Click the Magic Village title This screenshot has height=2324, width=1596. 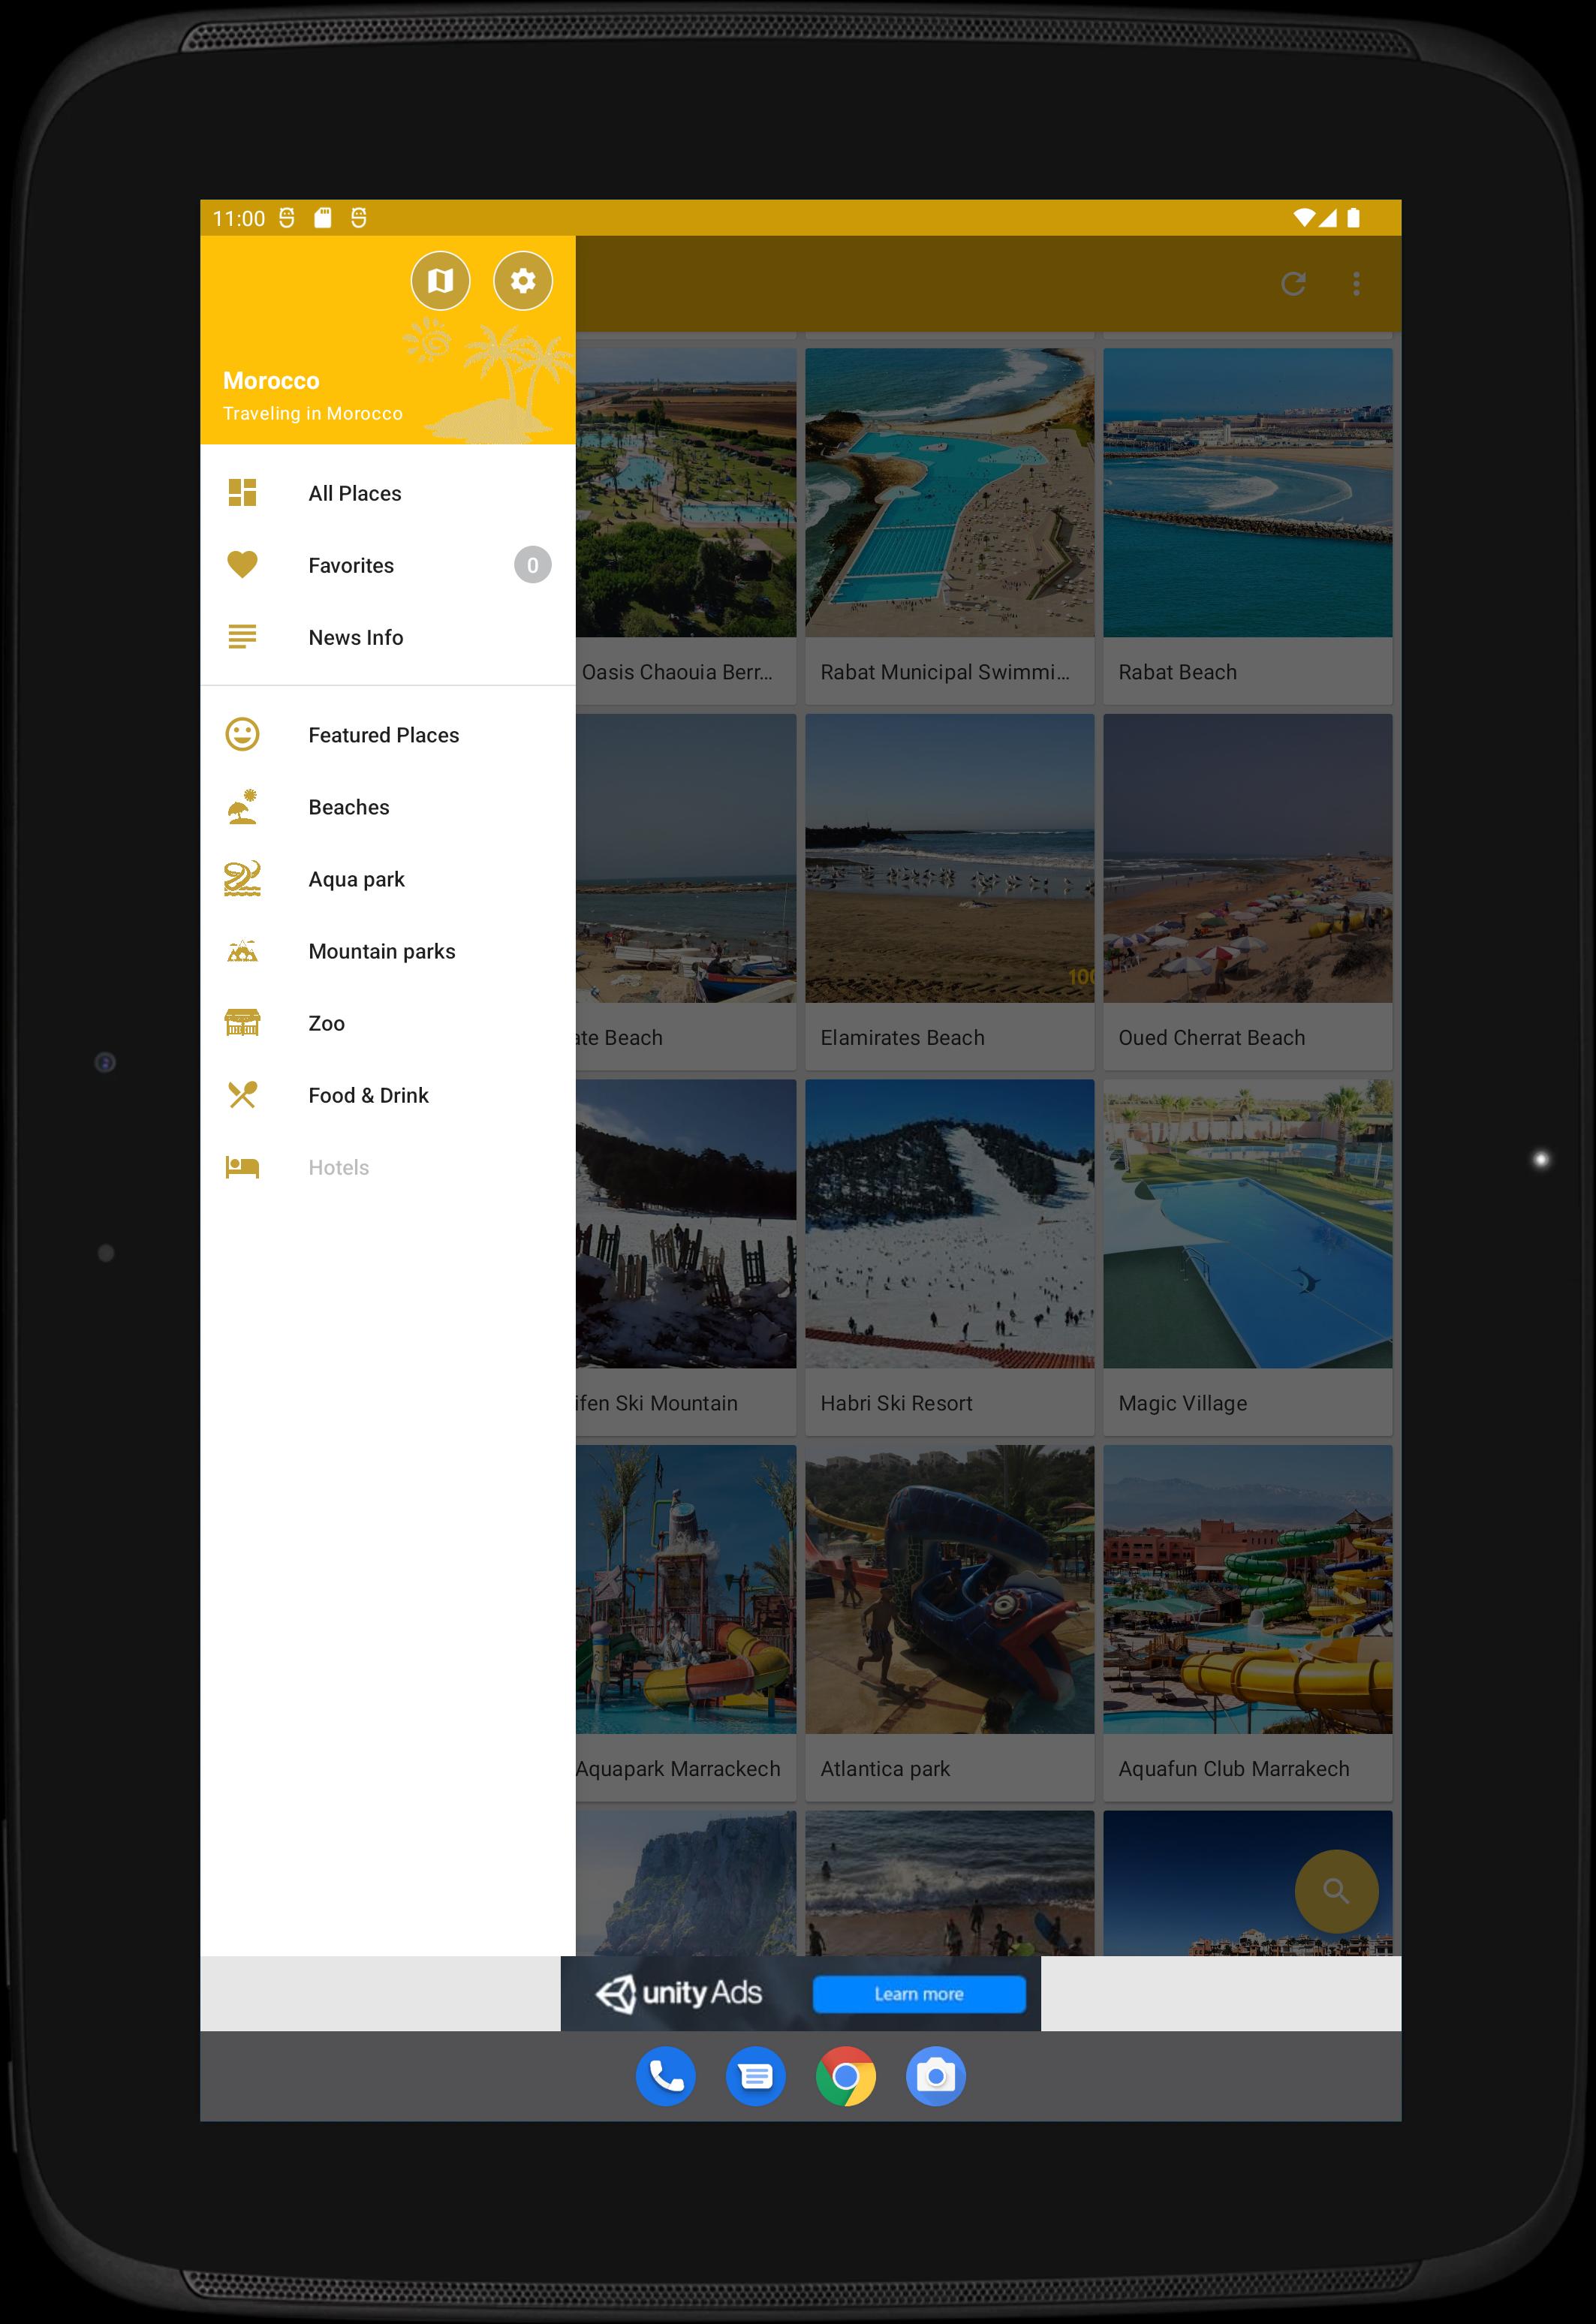[x=1182, y=1404]
